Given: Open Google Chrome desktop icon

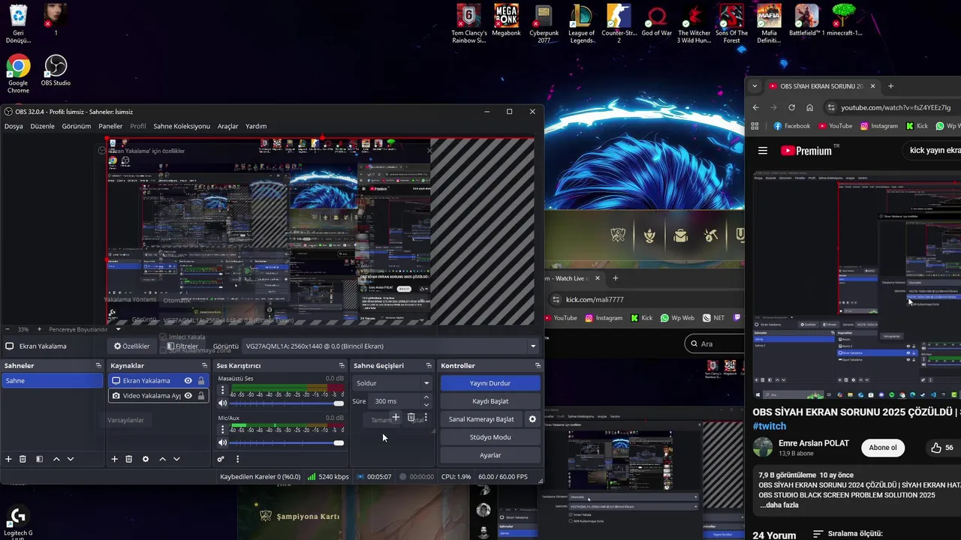Looking at the screenshot, I should [18, 74].
